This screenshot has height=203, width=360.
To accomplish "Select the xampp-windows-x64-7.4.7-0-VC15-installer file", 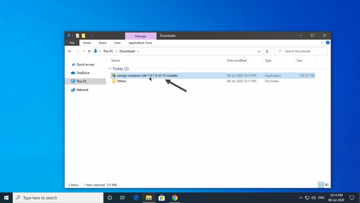I will click(x=213, y=76).
